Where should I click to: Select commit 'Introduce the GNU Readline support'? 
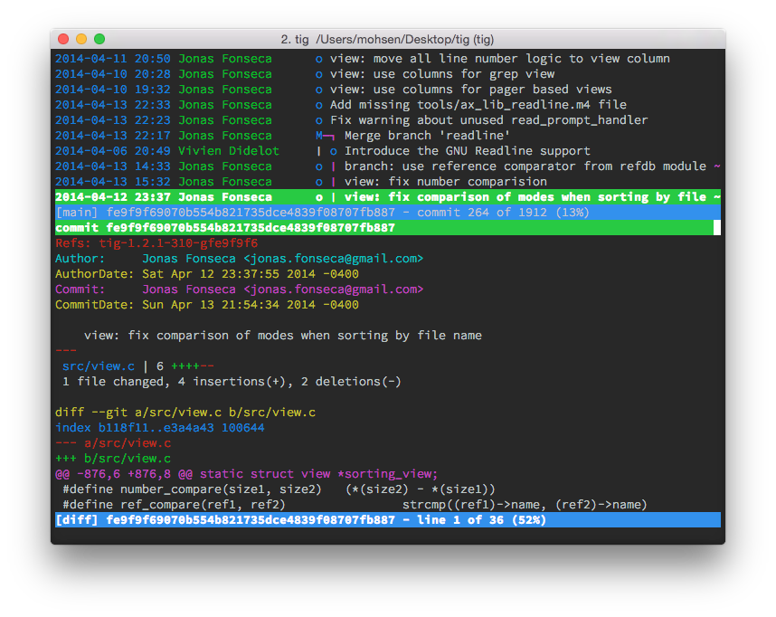[388, 150]
